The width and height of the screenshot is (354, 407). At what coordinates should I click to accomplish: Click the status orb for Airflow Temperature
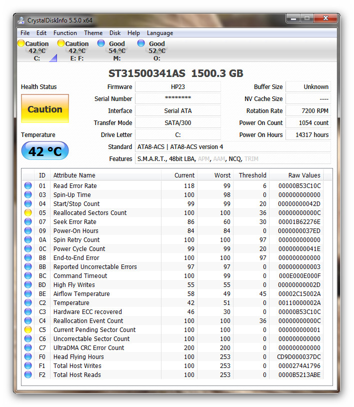(x=28, y=293)
